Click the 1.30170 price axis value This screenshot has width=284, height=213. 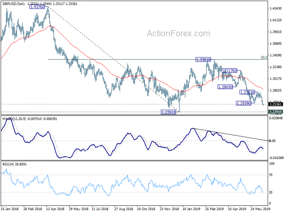click(275, 79)
